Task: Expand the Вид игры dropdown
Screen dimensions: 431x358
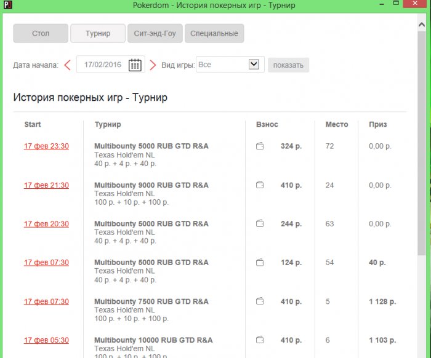Action: 254,65
